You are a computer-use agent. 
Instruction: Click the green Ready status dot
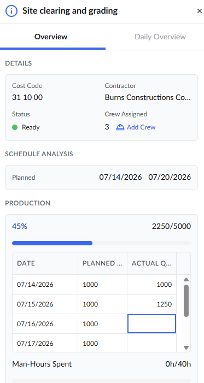click(15, 127)
